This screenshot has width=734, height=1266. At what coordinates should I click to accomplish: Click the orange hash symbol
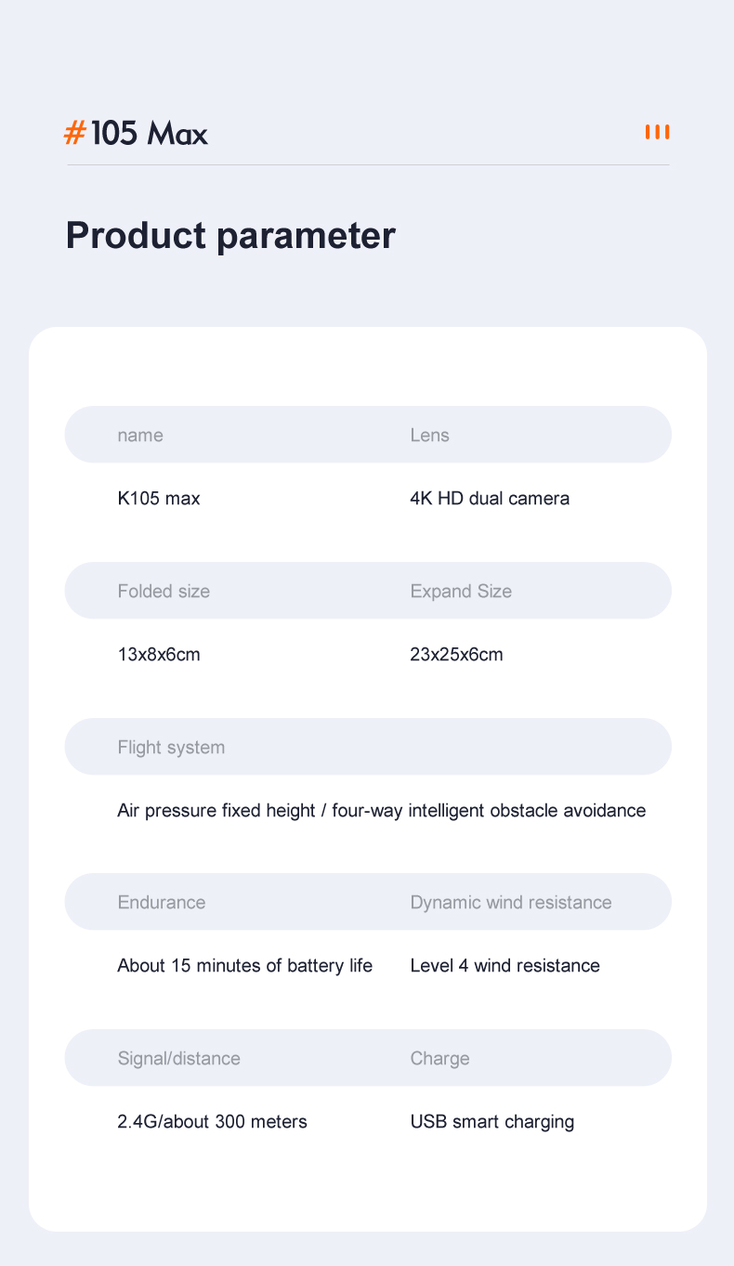tap(74, 134)
